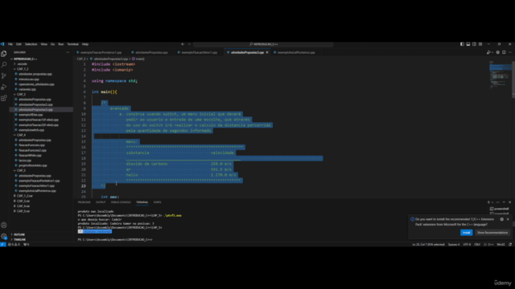Open Source Control view in activity bar

pyautogui.click(x=4, y=75)
